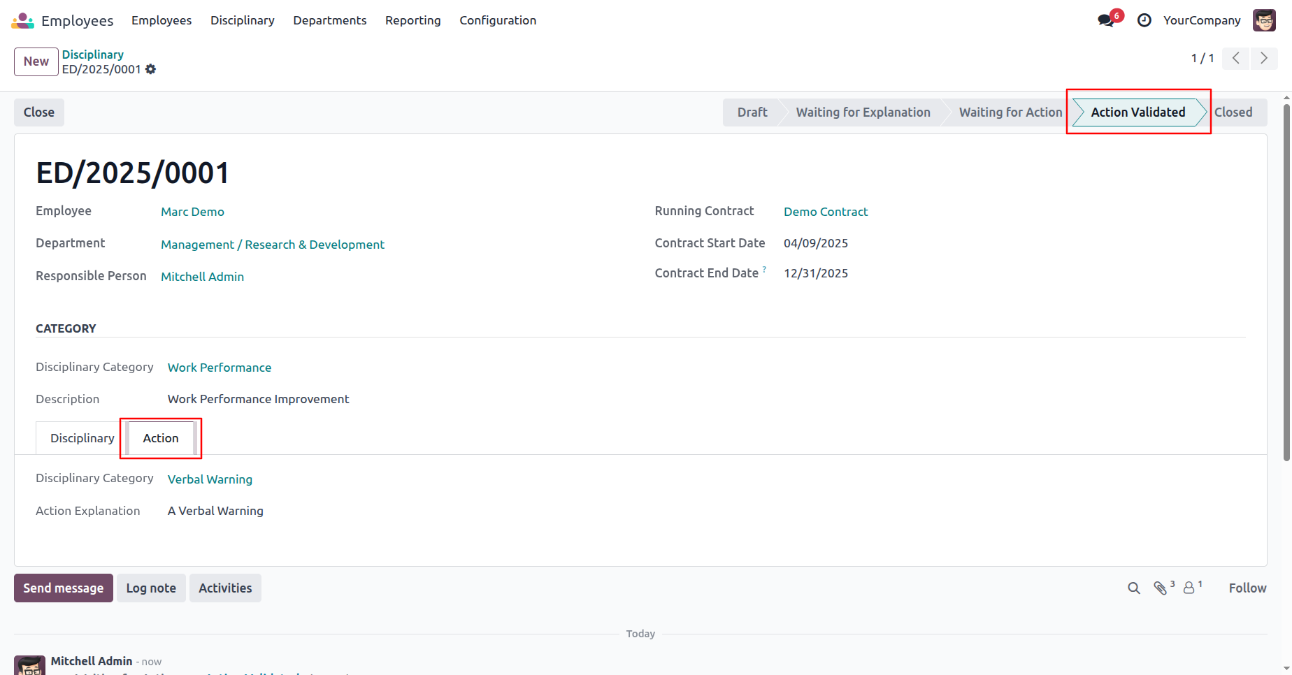This screenshot has width=1292, height=675.
Task: Click the Log note button
Action: [x=151, y=588]
